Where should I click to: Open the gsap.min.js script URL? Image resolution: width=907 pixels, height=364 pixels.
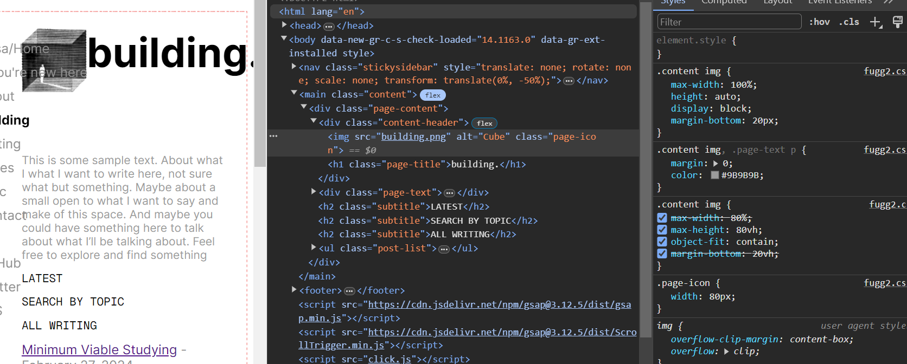[x=465, y=311]
